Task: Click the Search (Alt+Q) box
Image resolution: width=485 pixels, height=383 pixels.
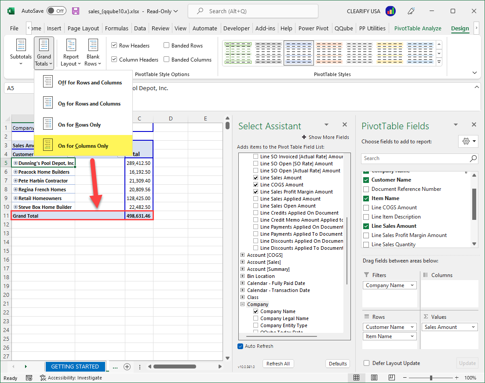Action: [253, 11]
